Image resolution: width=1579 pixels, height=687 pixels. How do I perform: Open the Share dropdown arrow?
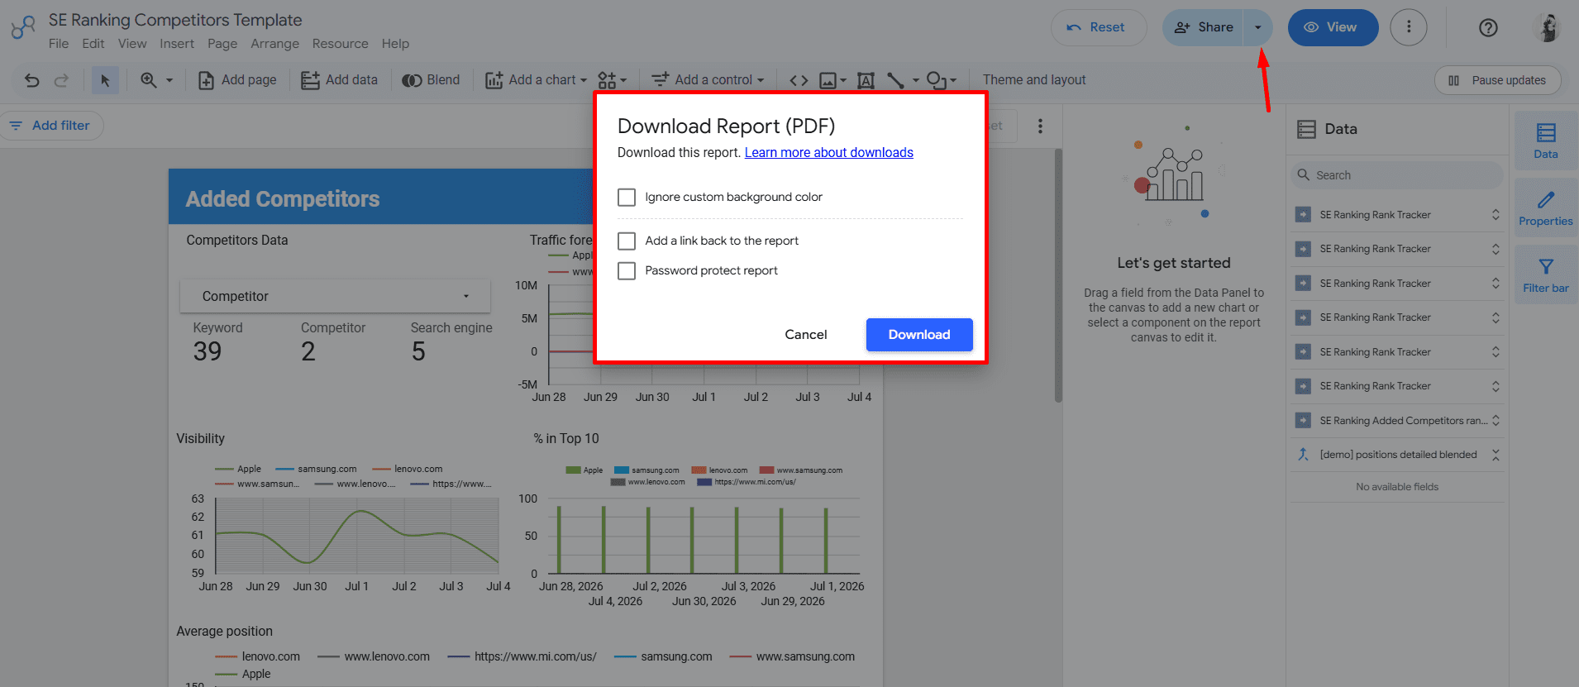[x=1257, y=27]
